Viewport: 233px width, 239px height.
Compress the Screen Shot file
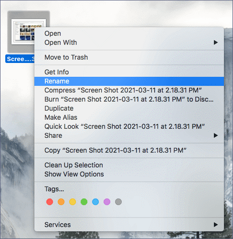[129, 90]
